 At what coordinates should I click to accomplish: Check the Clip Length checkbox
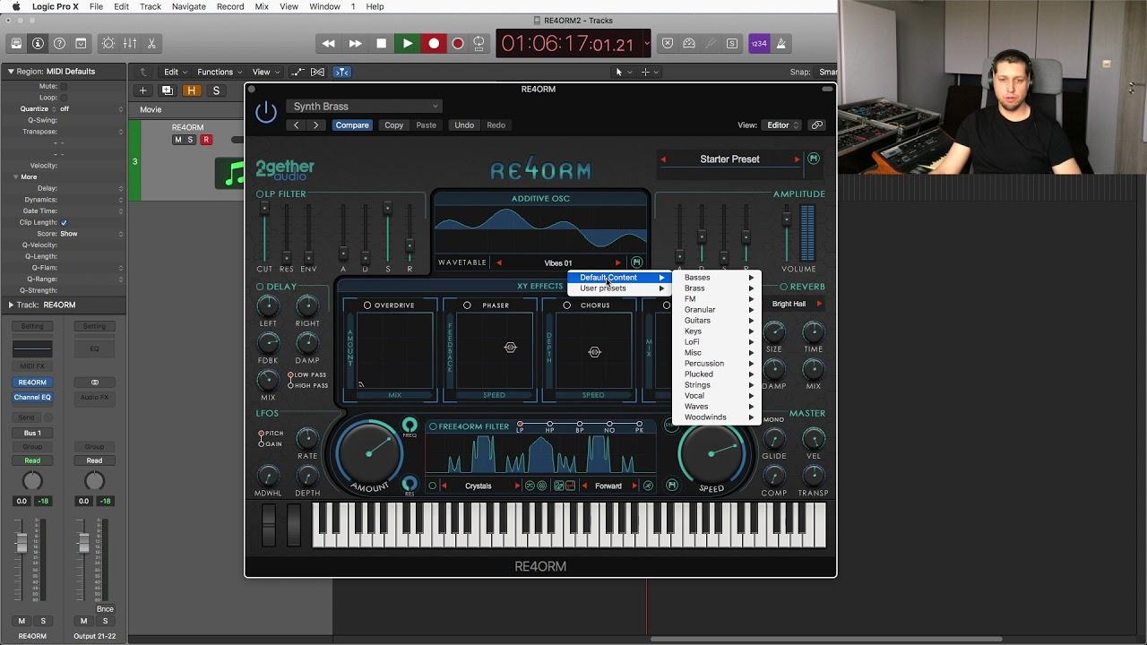(x=64, y=222)
